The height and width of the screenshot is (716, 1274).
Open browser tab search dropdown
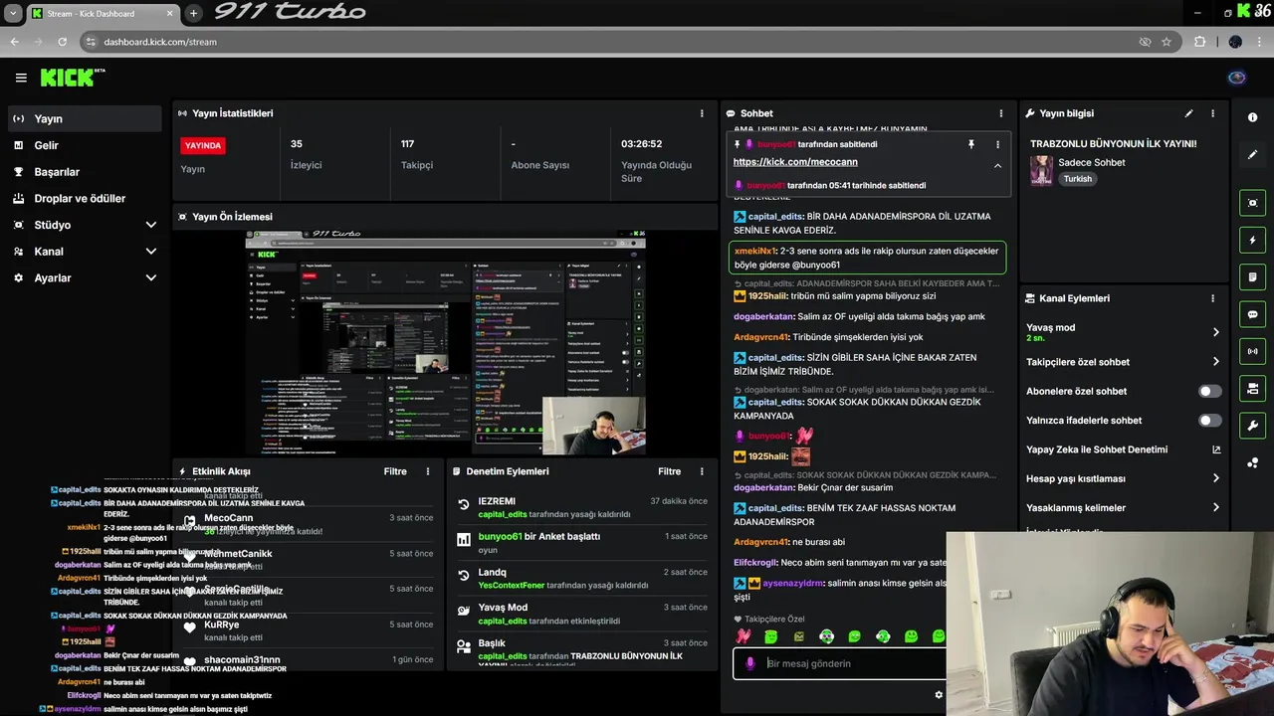(x=13, y=13)
